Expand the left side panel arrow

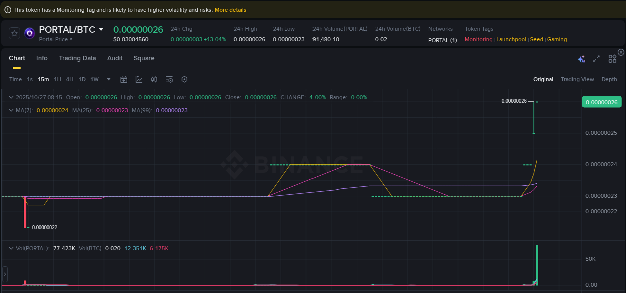click(x=5, y=274)
